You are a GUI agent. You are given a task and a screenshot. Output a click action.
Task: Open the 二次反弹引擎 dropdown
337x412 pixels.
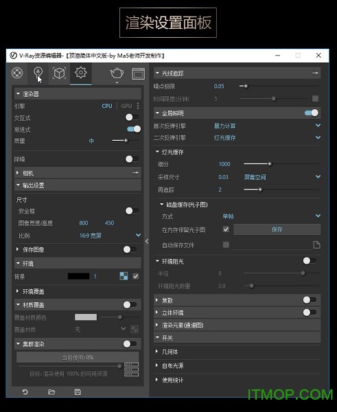coord(318,137)
